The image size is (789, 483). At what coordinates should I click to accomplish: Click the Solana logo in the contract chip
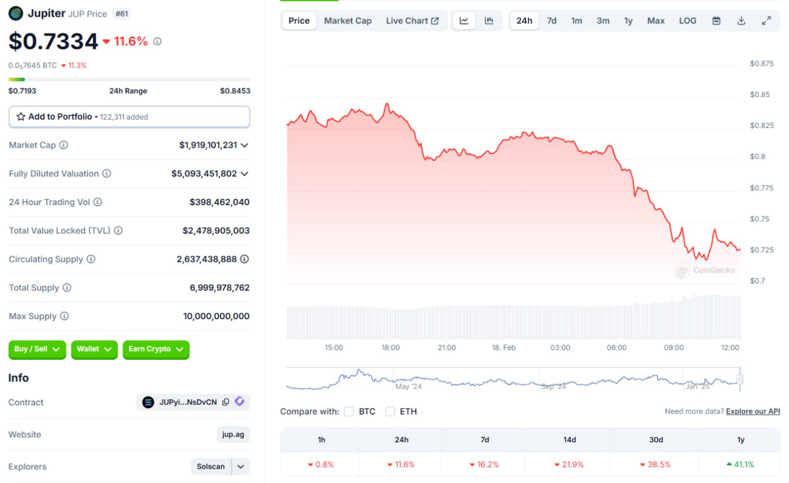(148, 402)
